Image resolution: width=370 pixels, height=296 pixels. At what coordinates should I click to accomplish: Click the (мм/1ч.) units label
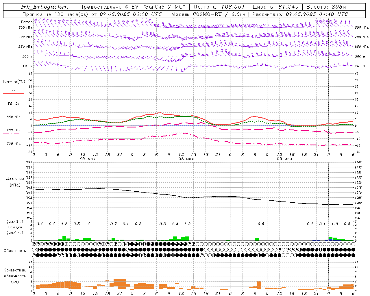tap(15, 233)
